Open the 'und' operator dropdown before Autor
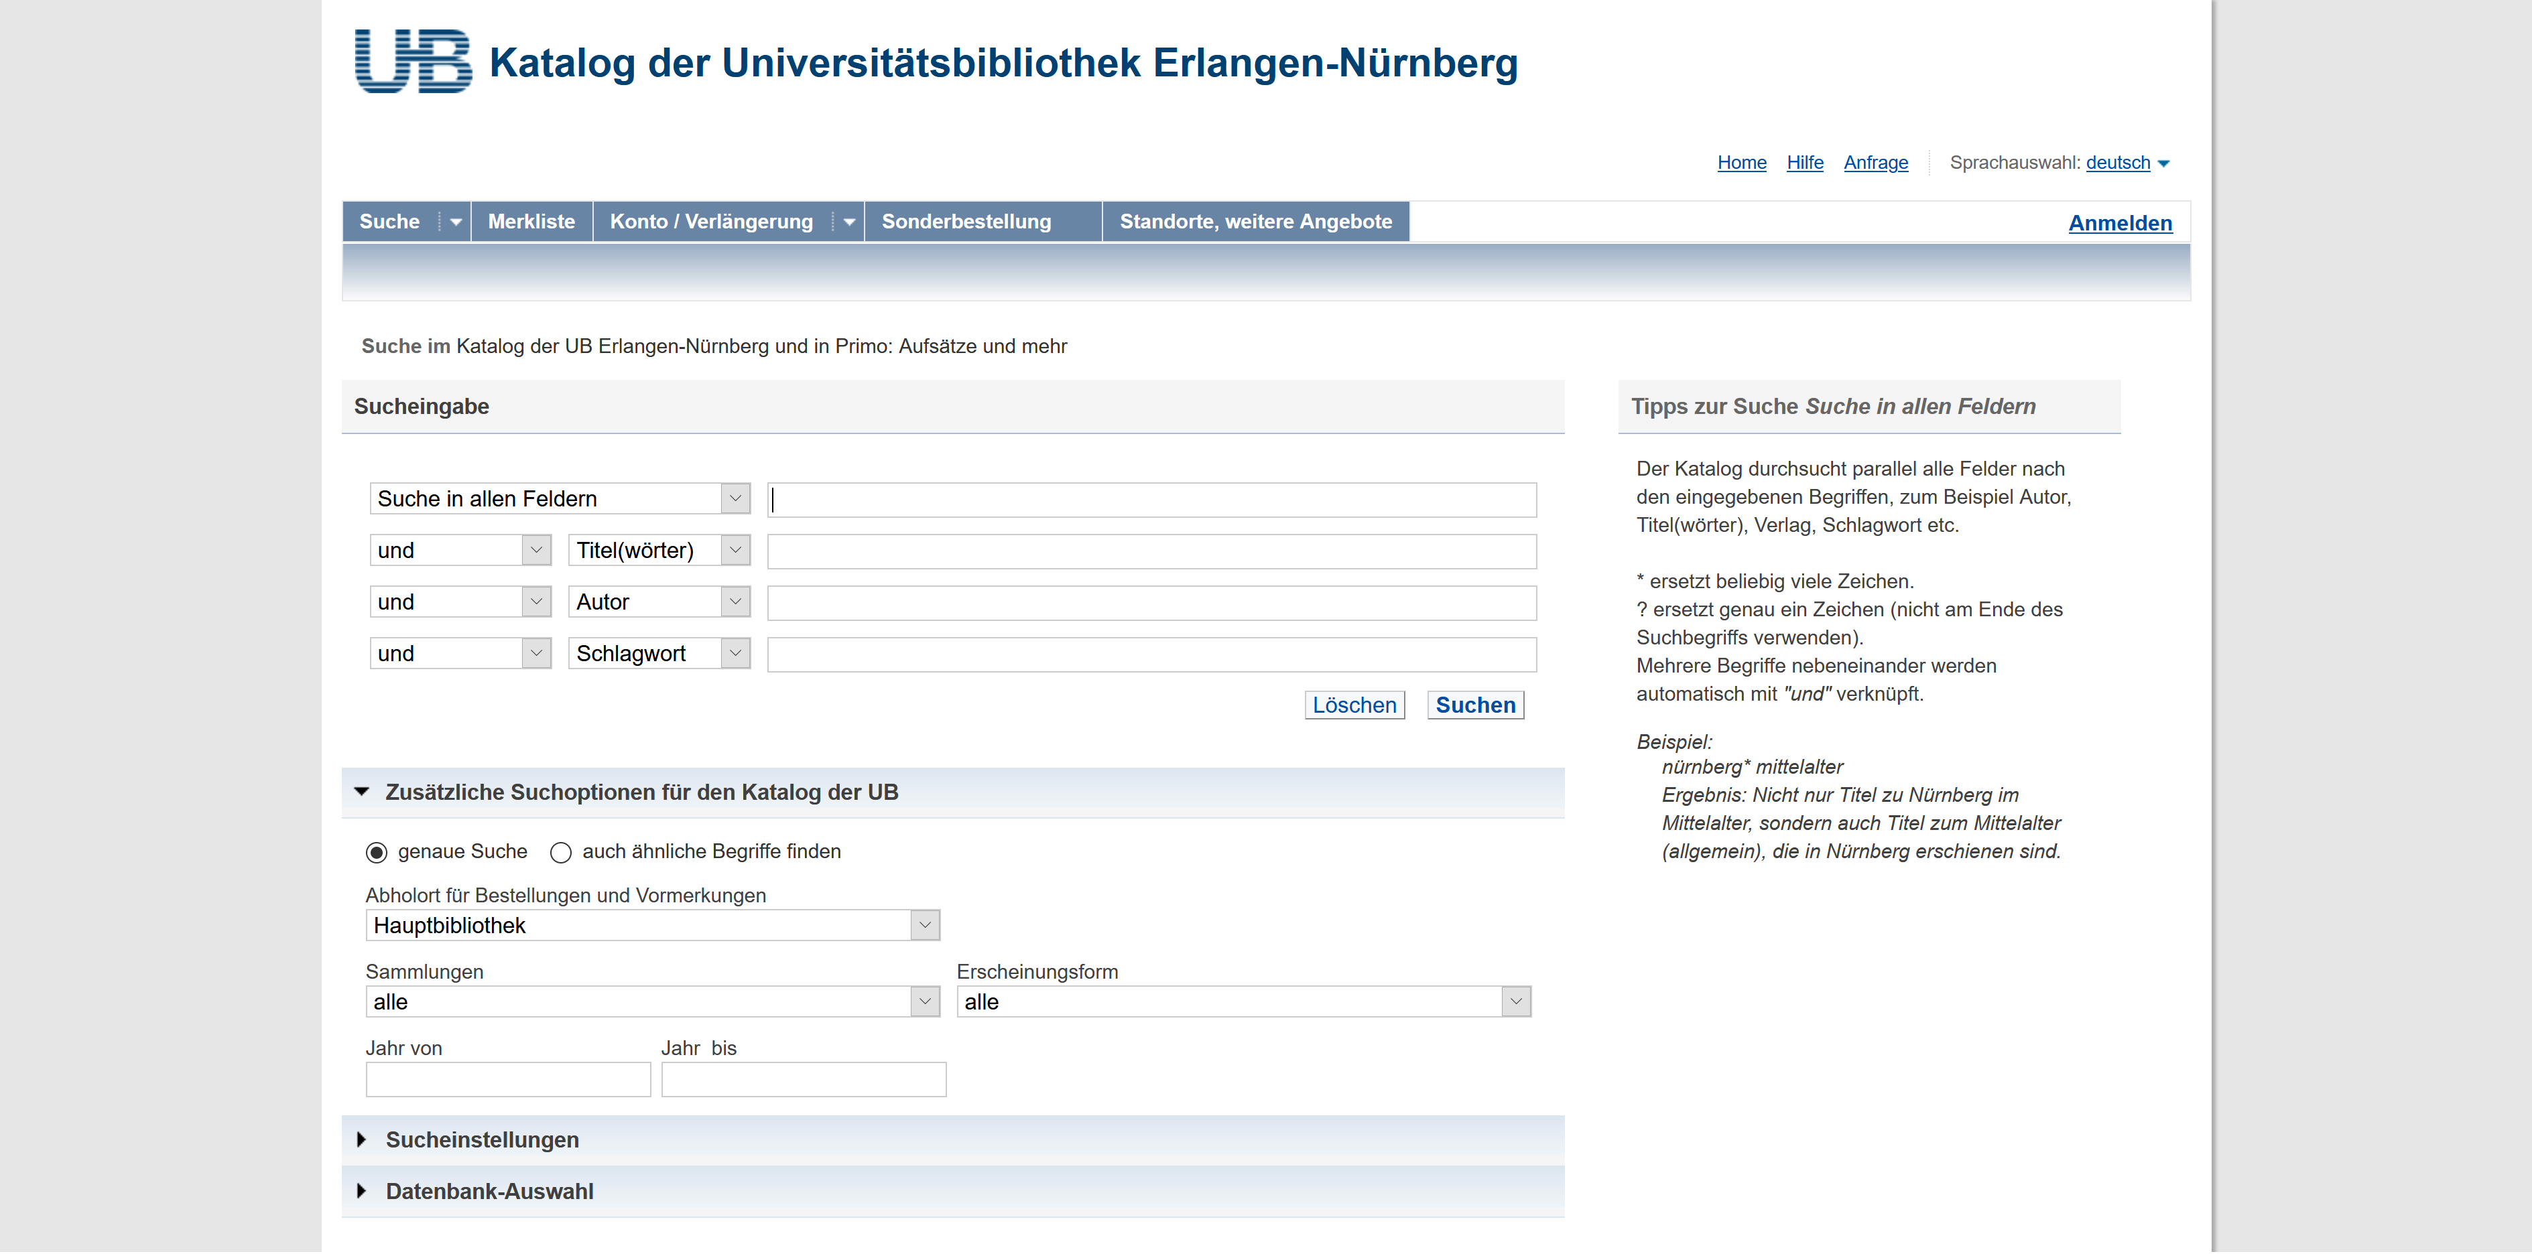This screenshot has height=1254, width=2532. tap(460, 602)
